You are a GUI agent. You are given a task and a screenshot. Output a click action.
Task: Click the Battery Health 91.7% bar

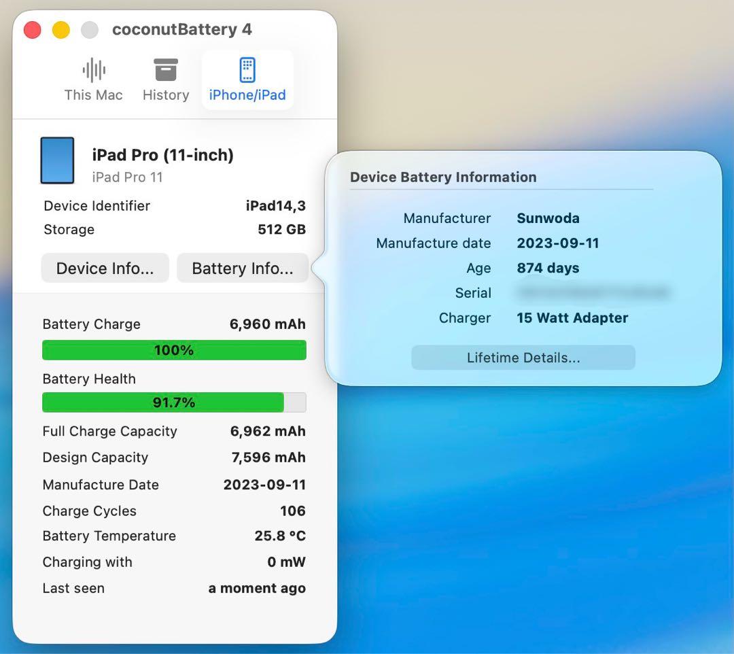(174, 402)
